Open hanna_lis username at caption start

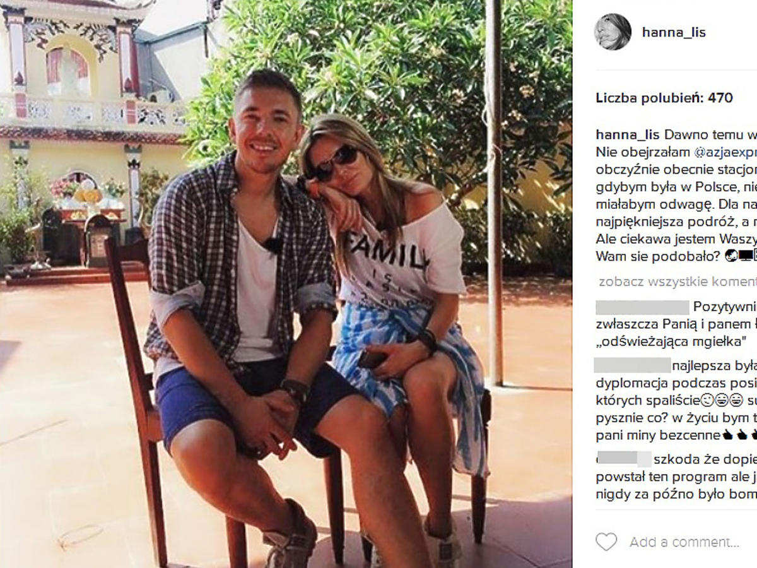click(x=628, y=134)
